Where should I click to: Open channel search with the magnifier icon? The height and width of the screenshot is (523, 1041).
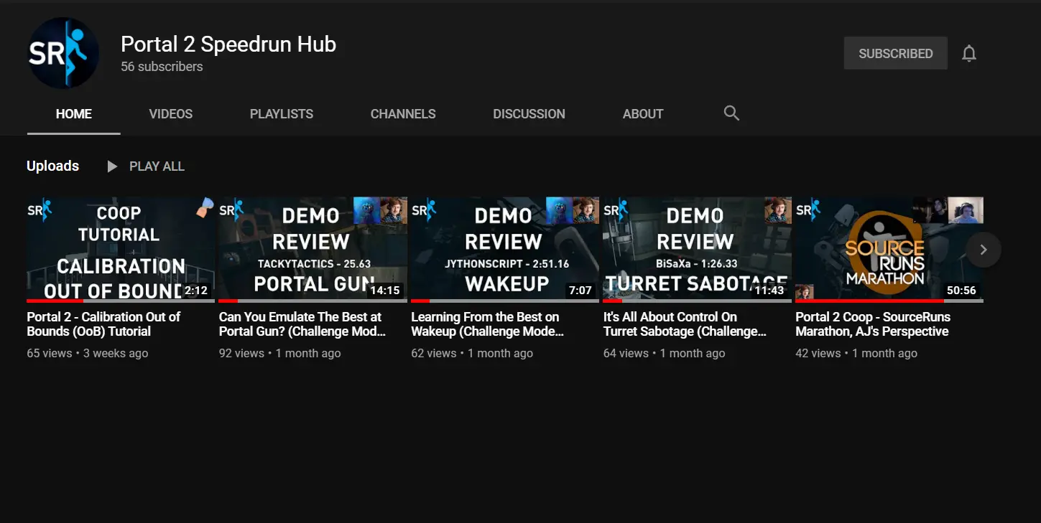pos(731,113)
